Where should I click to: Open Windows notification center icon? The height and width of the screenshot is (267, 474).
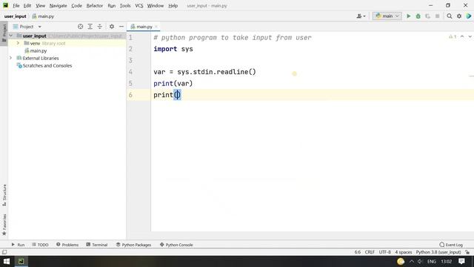coord(461,261)
